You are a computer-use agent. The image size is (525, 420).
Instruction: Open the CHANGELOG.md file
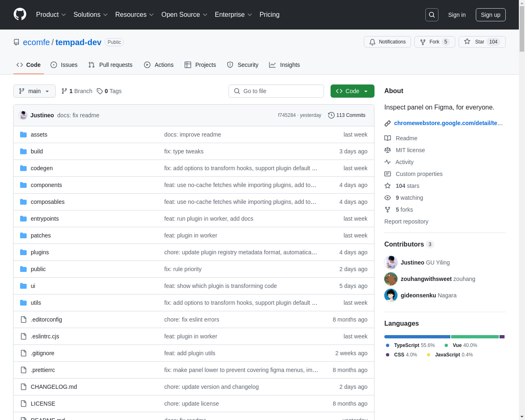(x=54, y=387)
